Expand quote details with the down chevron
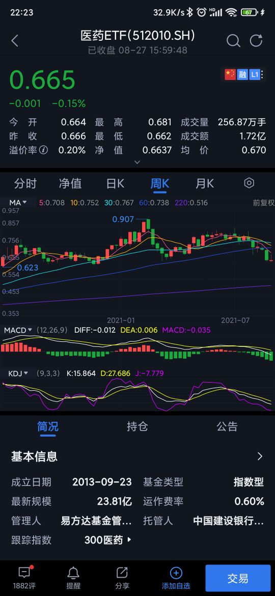This screenshot has width=275, height=596. click(x=137, y=162)
